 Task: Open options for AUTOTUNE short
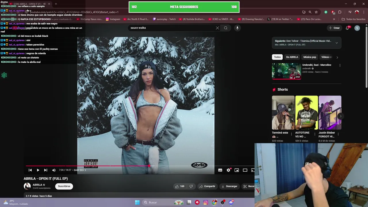coord(315,134)
